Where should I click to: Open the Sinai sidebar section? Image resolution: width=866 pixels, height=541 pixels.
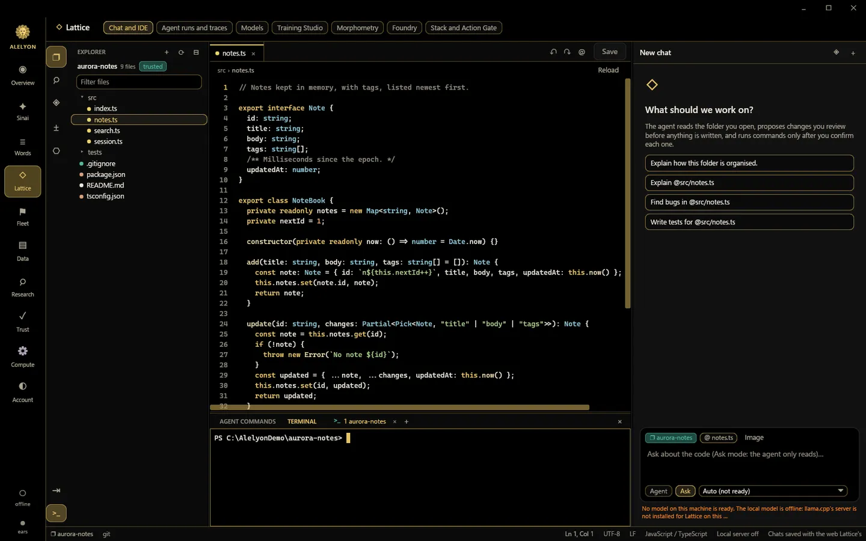coord(22,111)
